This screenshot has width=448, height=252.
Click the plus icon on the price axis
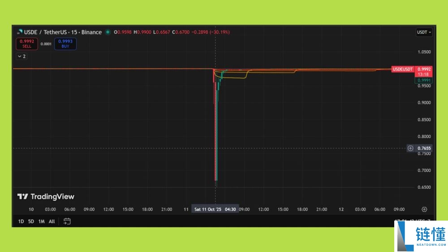coord(410,148)
